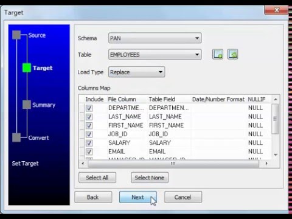
Task: Click the horizontal scrollbar thumb in Columns Map
Action: 173,164
